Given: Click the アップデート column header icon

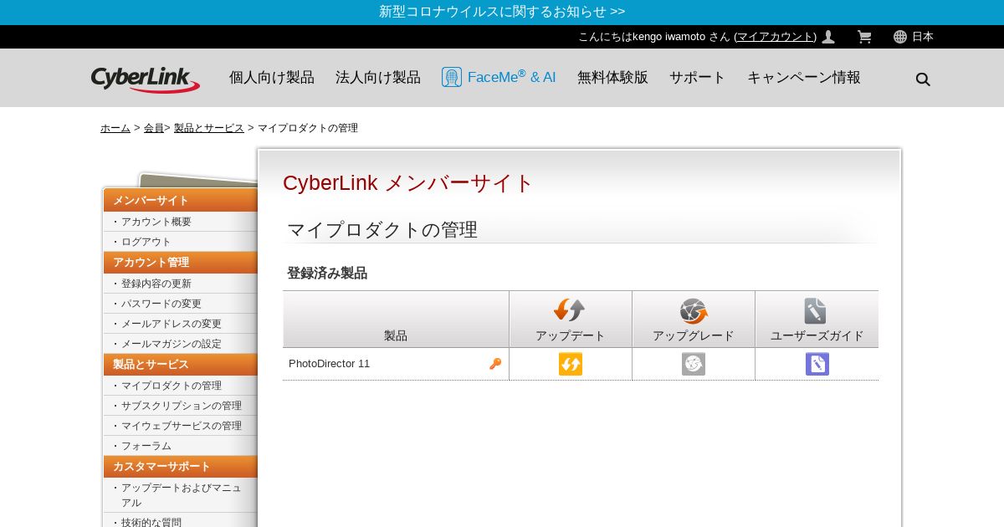Looking at the screenshot, I should pos(570,310).
